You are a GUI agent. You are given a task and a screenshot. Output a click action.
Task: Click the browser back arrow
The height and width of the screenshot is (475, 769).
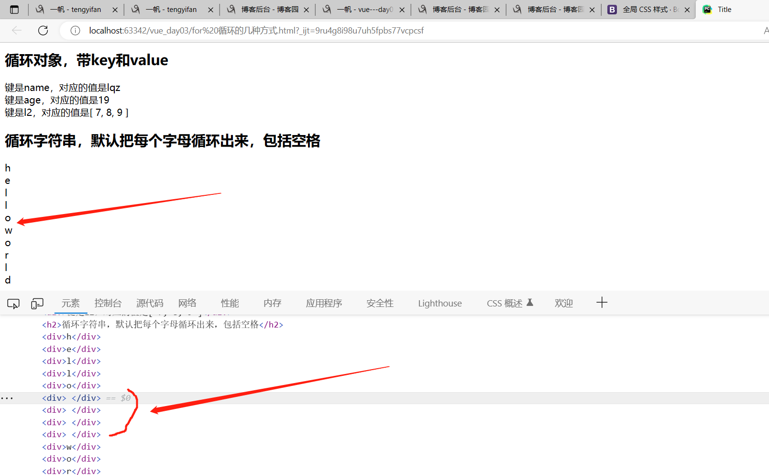(x=17, y=31)
